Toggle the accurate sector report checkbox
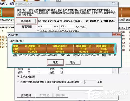 [x=38, y=31]
